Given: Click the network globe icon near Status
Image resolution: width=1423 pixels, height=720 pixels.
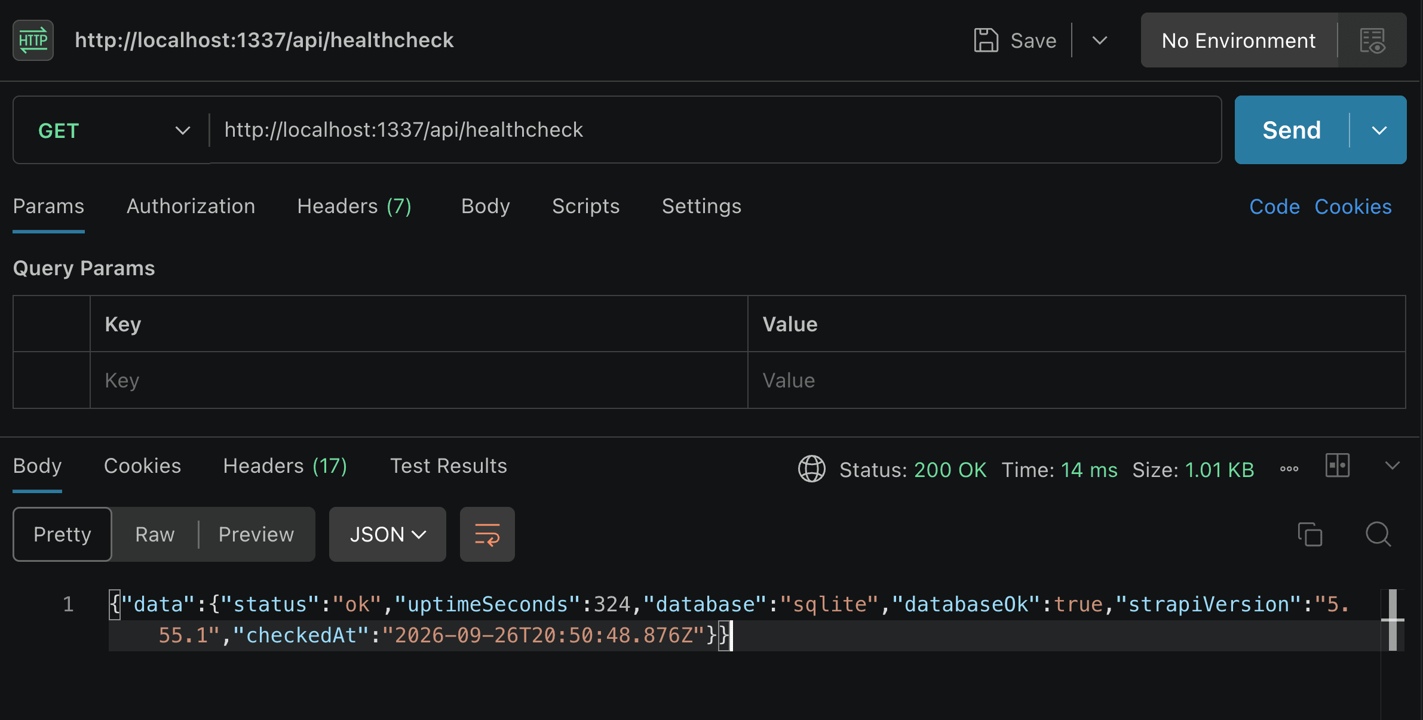Looking at the screenshot, I should click(x=812, y=469).
